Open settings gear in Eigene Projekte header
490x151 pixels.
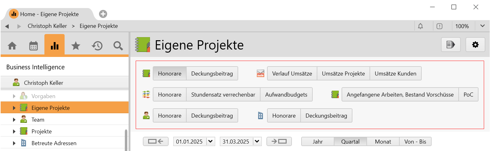(x=475, y=45)
